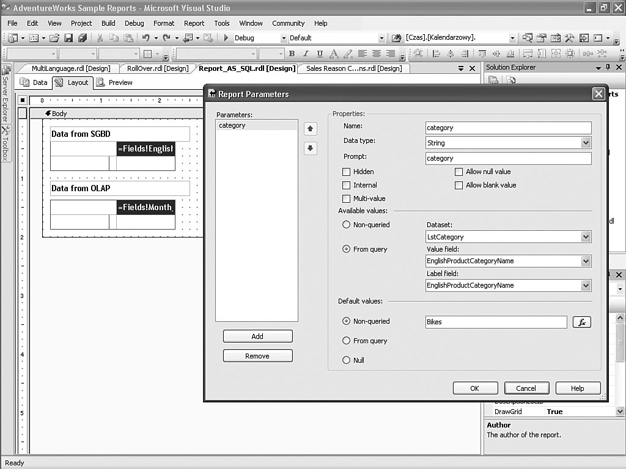Screen dimensions: 626x469
Task: Click the Cut scissors icon
Action: click(100, 38)
